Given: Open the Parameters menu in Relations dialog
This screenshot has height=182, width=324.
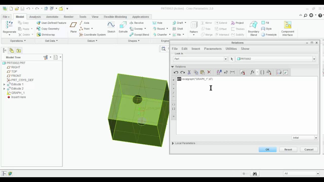Looking at the screenshot, I should 213,49.
